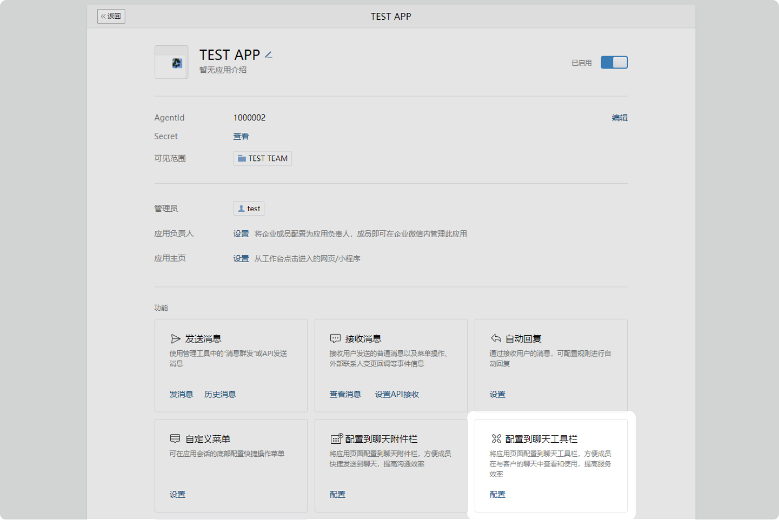Viewport: 779px width, 520px height.
Task: Click 配置 under 配置到聊天工具栏 card
Action: pyautogui.click(x=498, y=495)
